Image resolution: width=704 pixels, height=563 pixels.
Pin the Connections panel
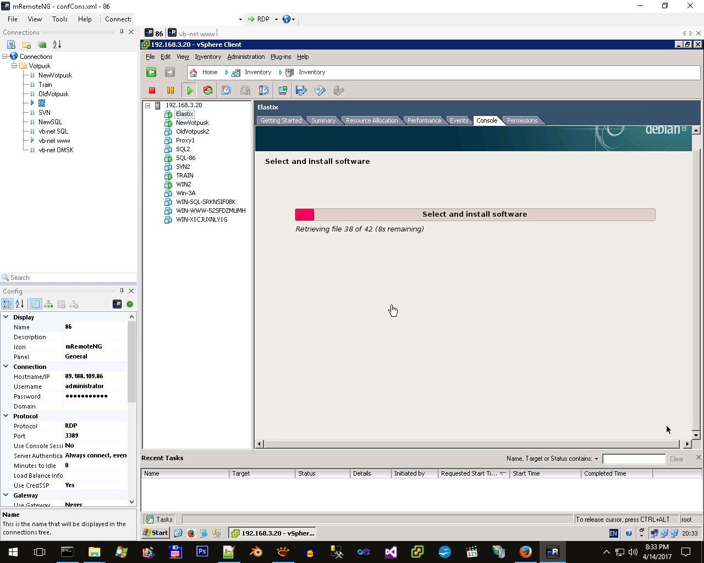[122, 32]
